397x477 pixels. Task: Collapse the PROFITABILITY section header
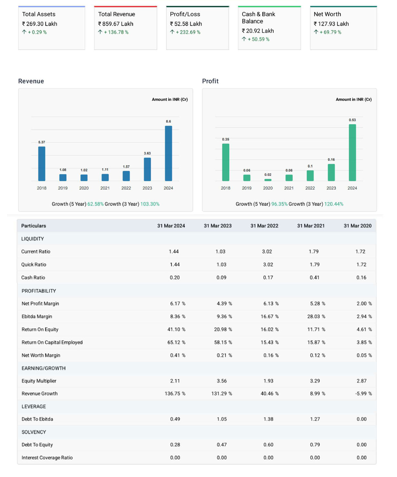pyautogui.click(x=39, y=291)
